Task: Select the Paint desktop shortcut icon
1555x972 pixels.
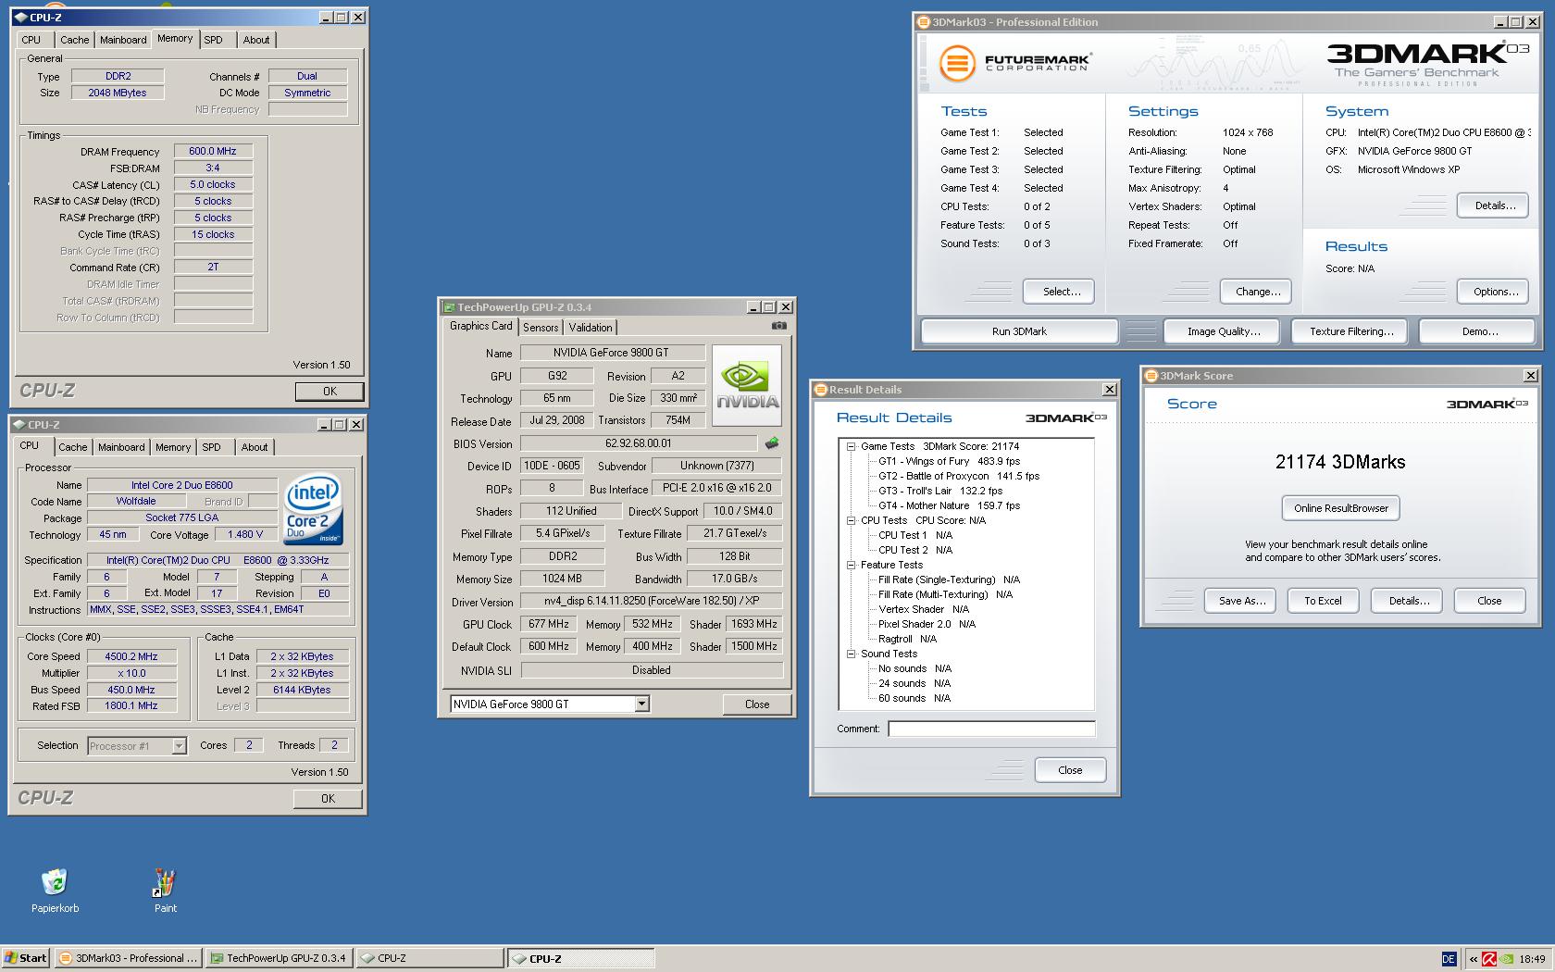Action: point(165,882)
